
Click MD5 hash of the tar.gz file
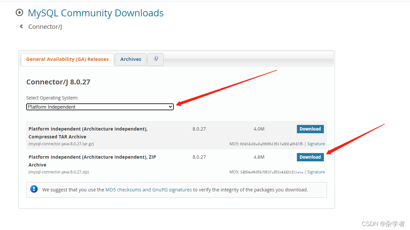coord(271,144)
